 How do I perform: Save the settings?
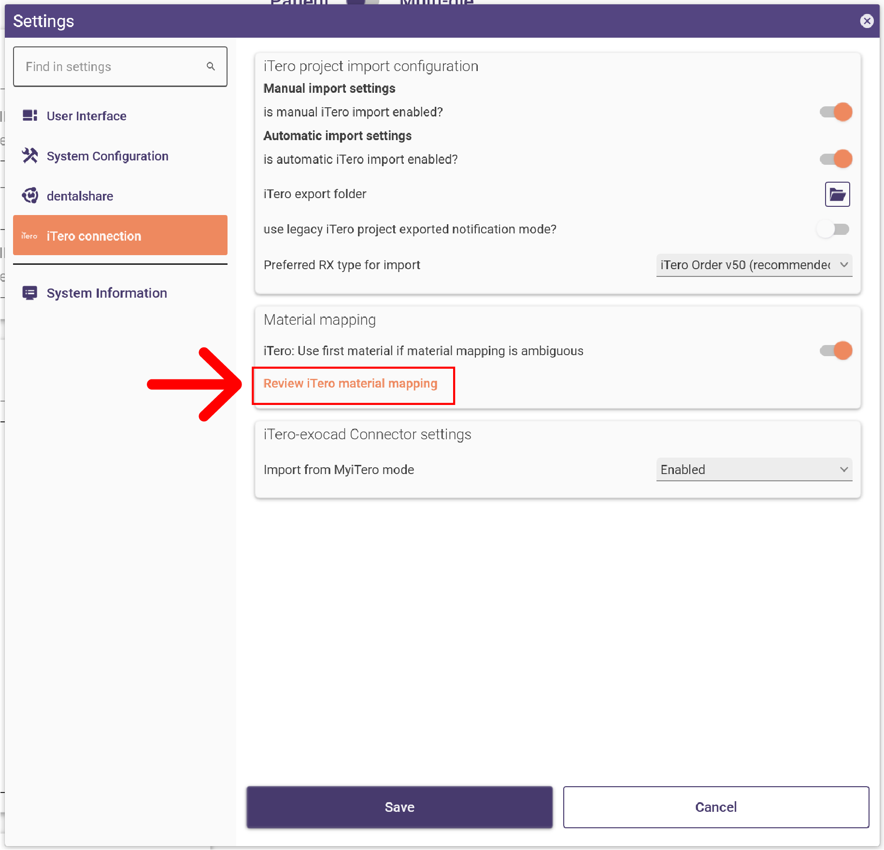tap(399, 807)
